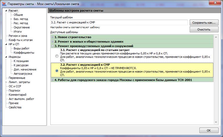Expand the '1. Новое строительство' group
The height and width of the screenshot is (137, 223).
pos(53,37)
